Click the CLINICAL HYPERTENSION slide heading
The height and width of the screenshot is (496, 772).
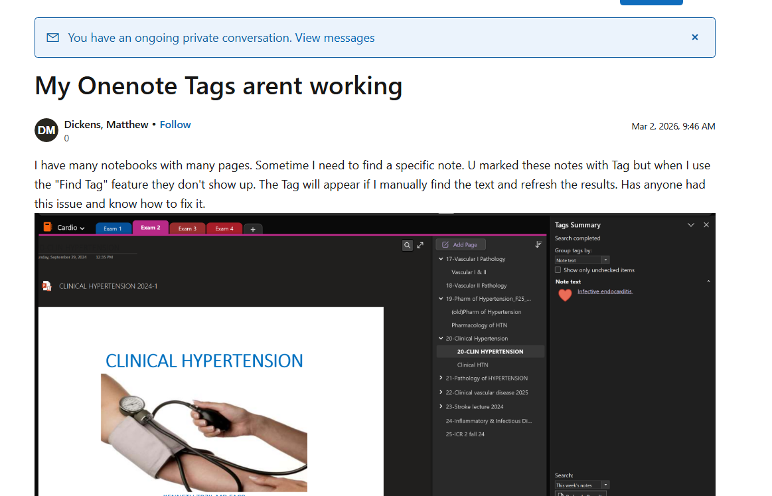click(x=204, y=361)
